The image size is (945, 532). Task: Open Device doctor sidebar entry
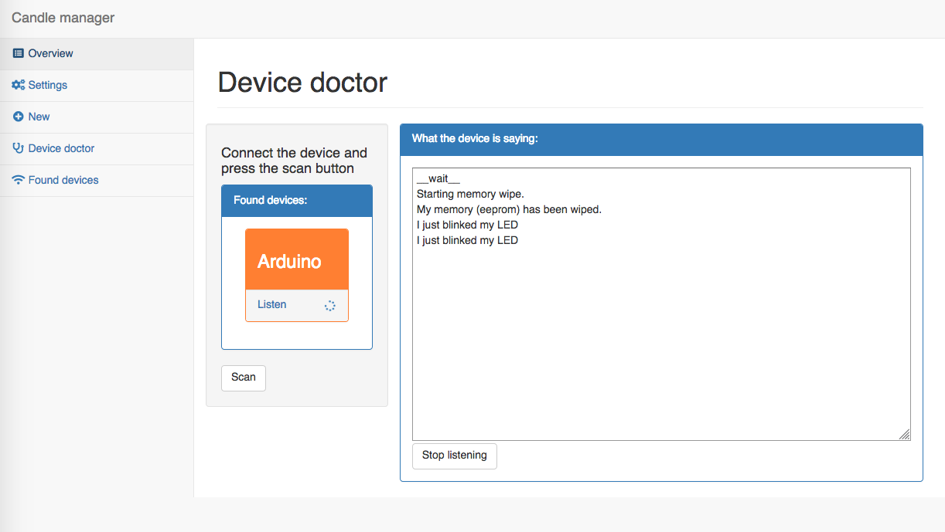click(97, 149)
